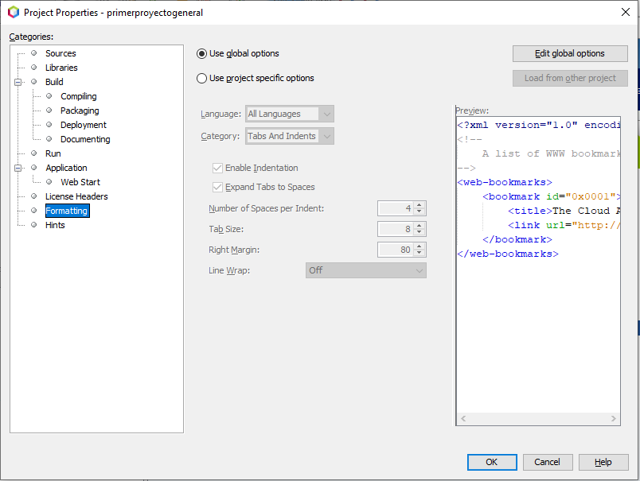Select Compiling in the categories tree
The height and width of the screenshot is (481, 640).
79,96
